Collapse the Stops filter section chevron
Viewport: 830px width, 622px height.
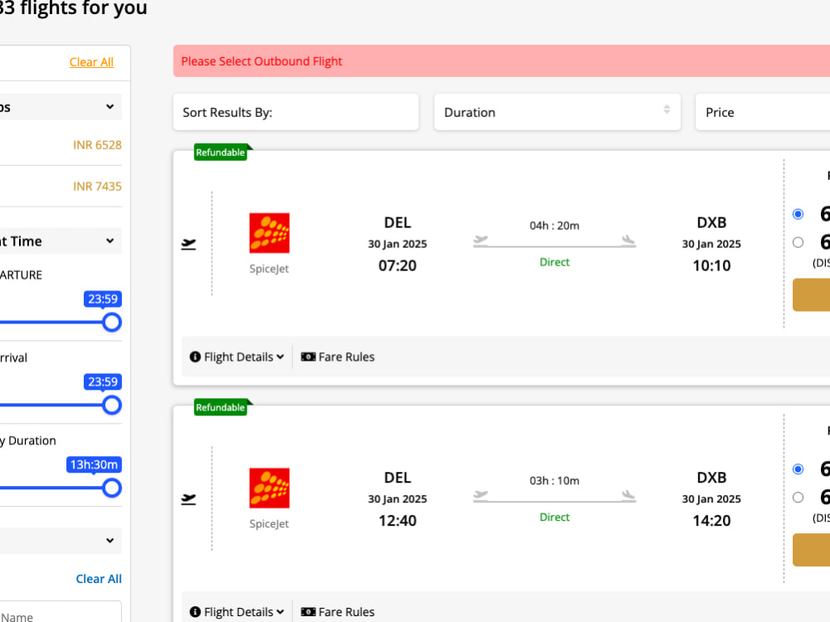tap(110, 107)
